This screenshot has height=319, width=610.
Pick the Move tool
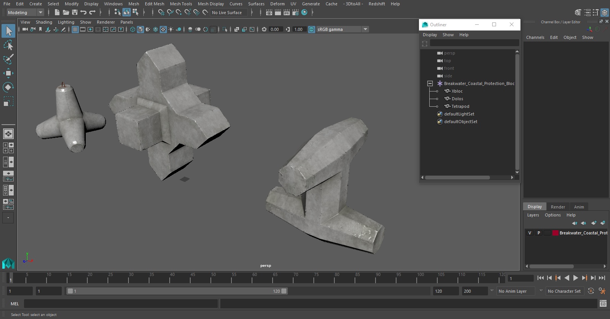click(8, 73)
